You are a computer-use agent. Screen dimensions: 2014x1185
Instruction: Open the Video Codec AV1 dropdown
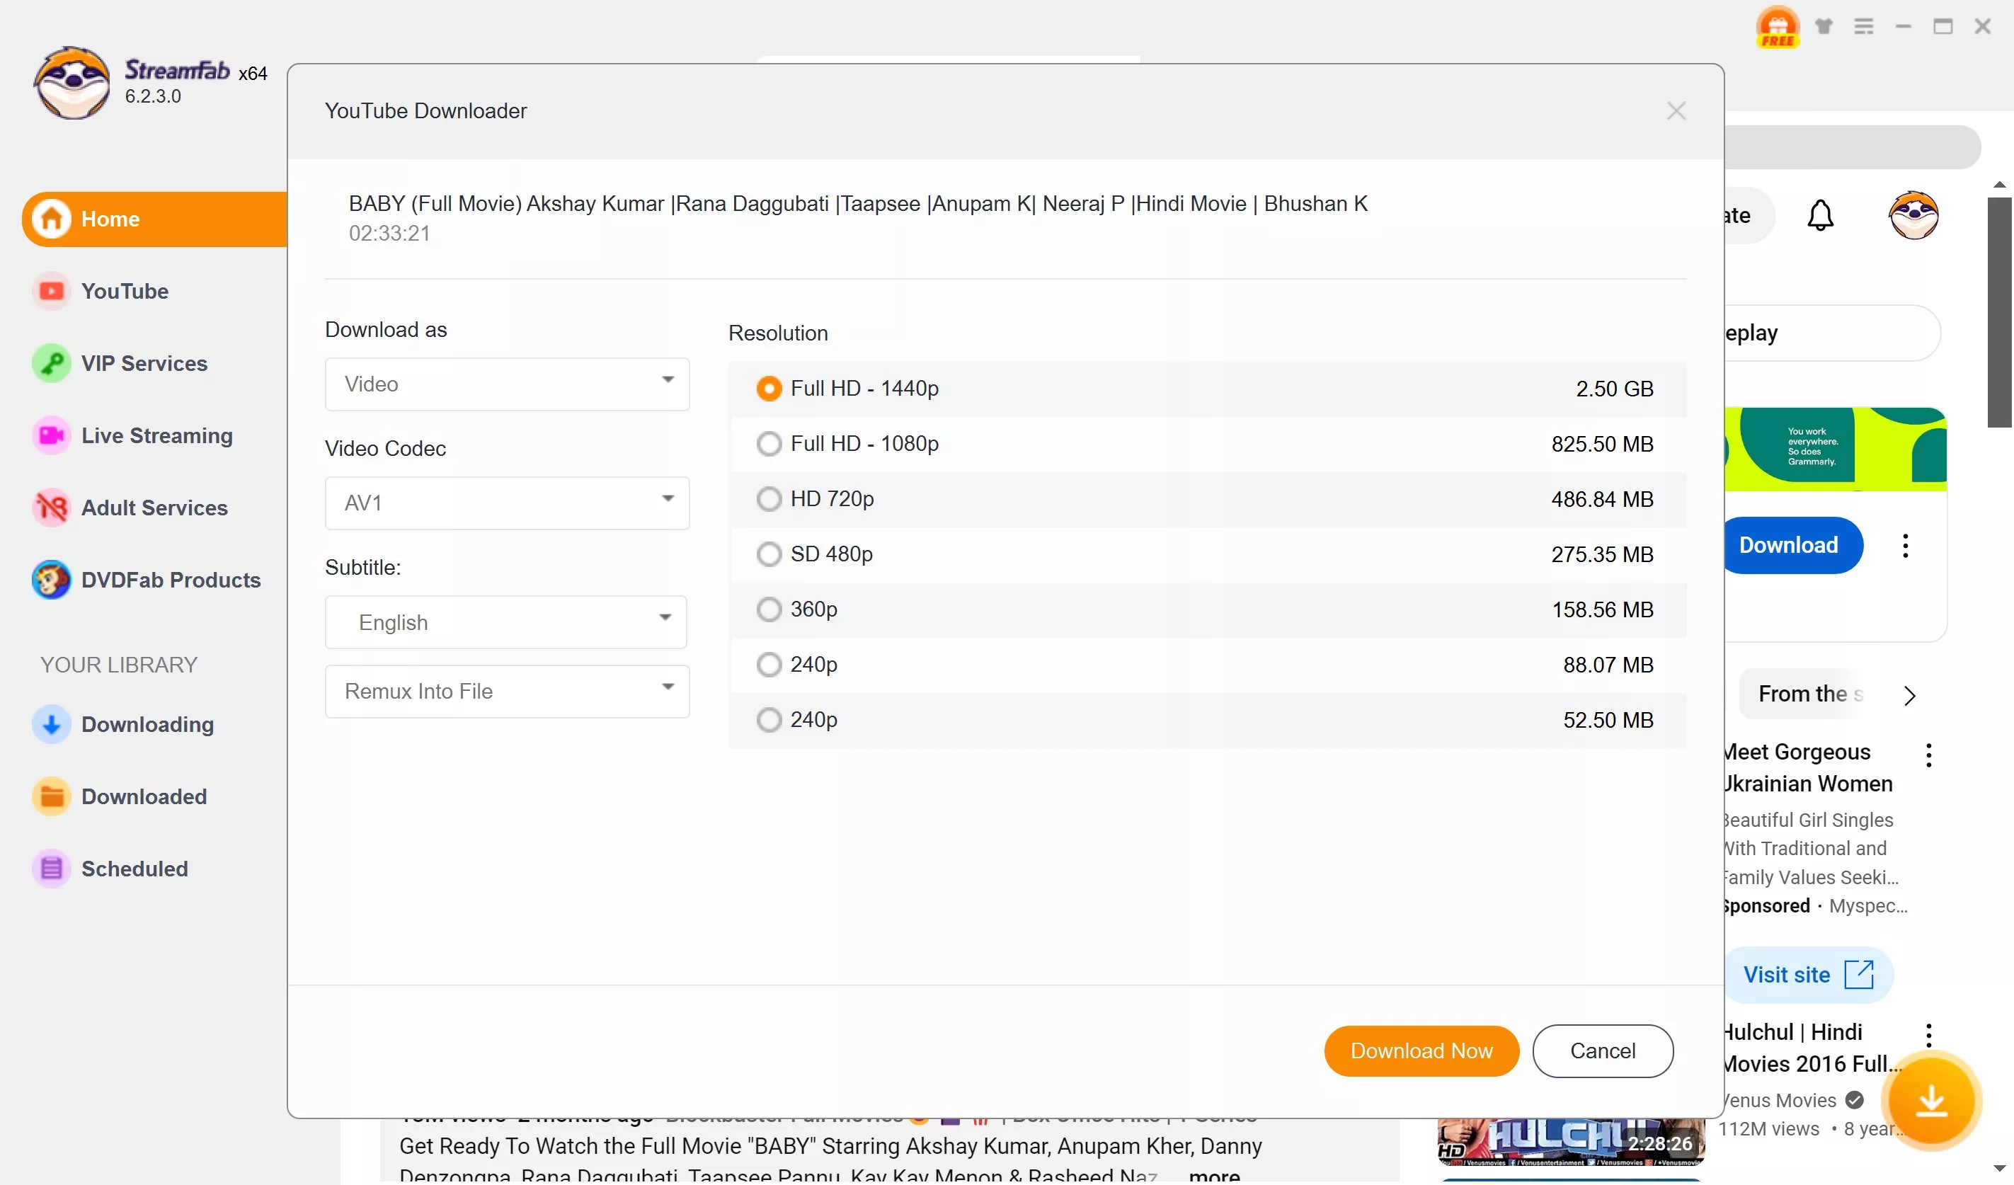tap(507, 503)
